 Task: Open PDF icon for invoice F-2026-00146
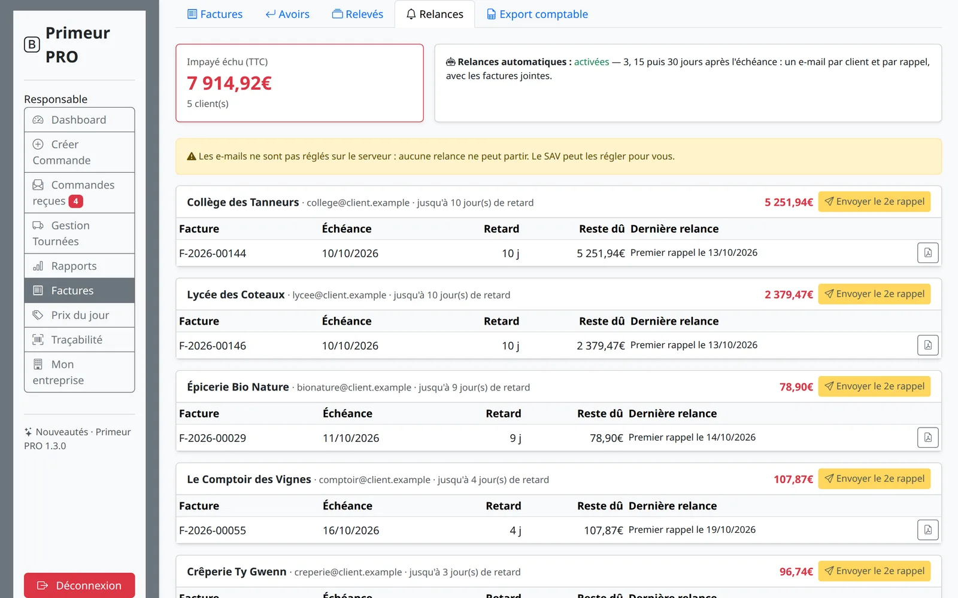[927, 345]
